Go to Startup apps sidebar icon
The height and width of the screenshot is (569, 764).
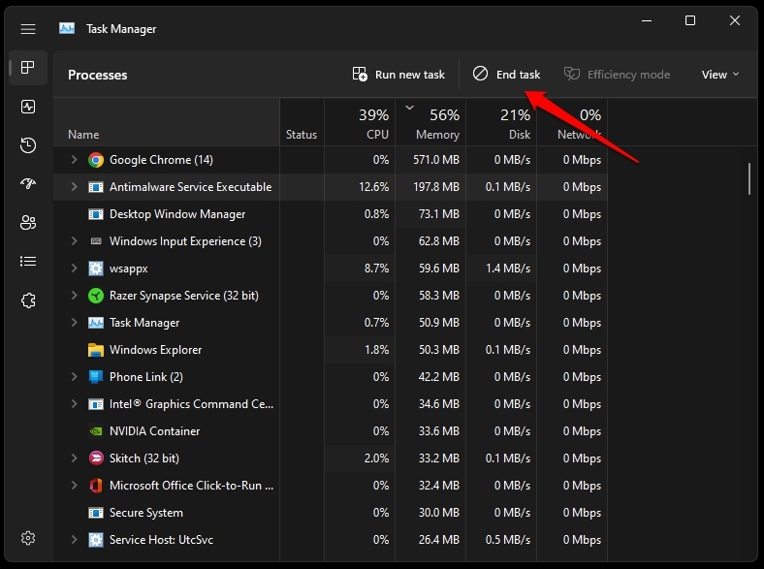(28, 183)
